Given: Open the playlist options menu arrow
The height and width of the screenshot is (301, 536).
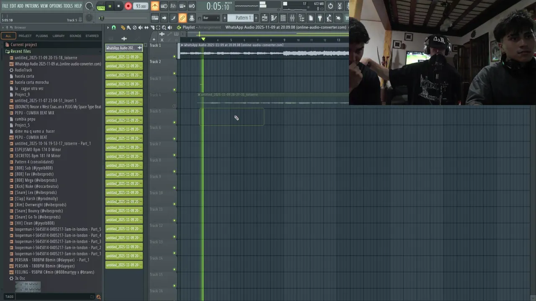Looking at the screenshot, I should coord(108,27).
